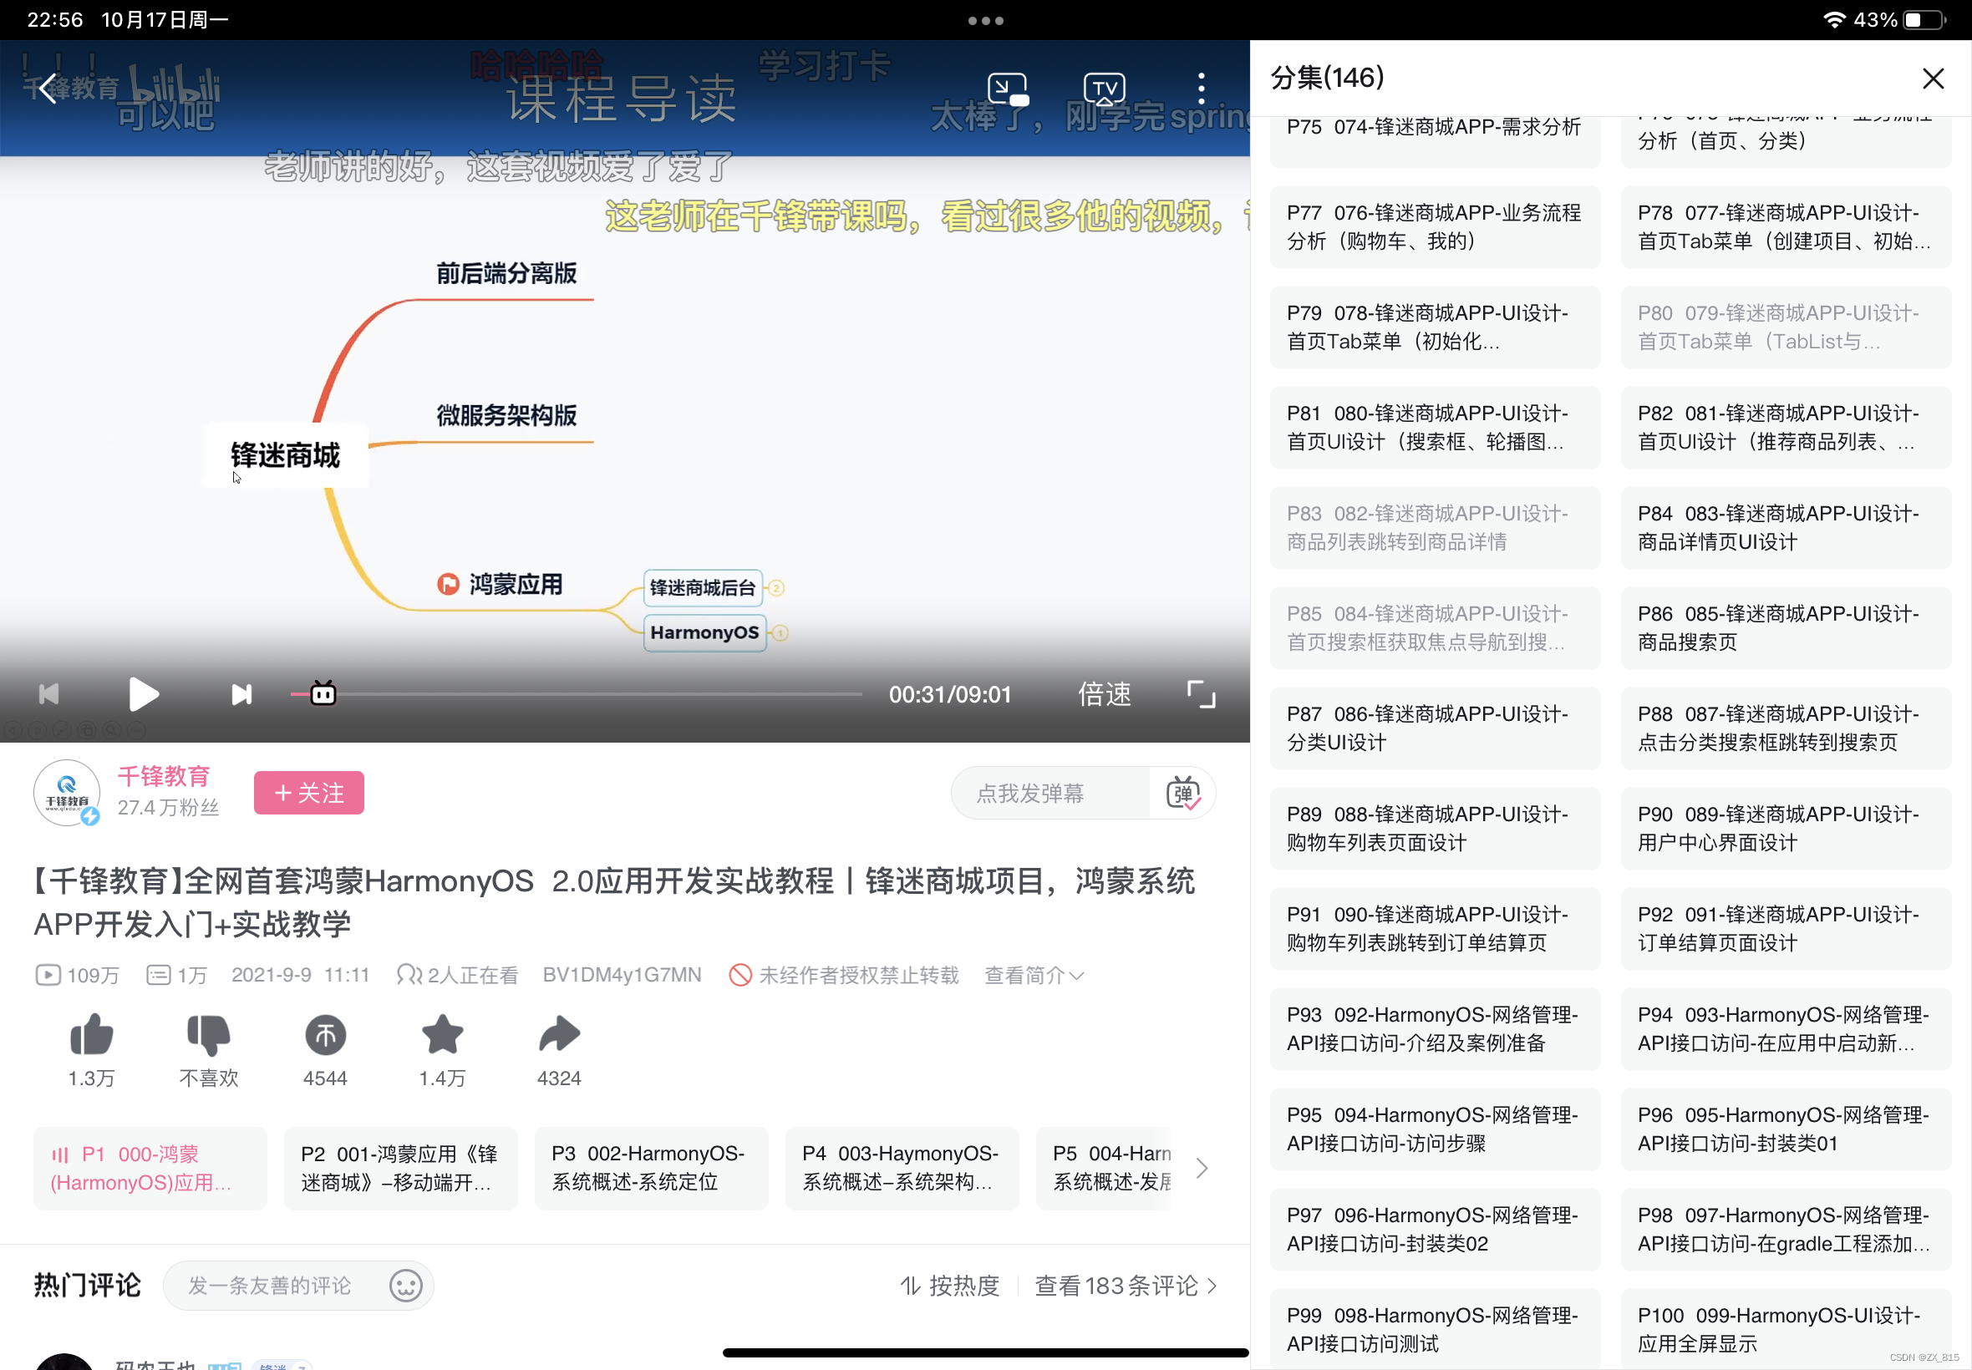Viewport: 1972px width, 1370px height.
Task: Tap the battery indicator in status bar
Action: click(x=1923, y=20)
